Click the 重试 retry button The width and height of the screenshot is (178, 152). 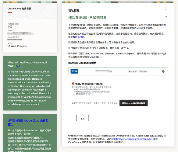(x=82, y=118)
